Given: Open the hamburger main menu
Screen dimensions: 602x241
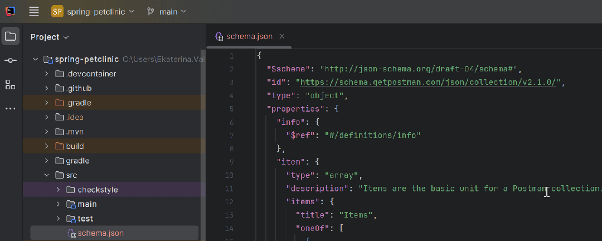Looking at the screenshot, I should click(34, 12).
